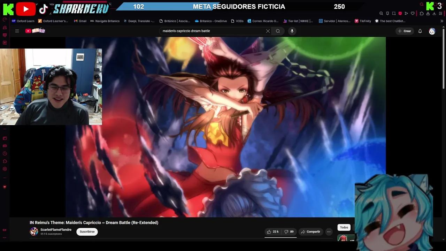Image resolution: width=446 pixels, height=251 pixels.
Task: Clear the YouTube search text
Action: 268,31
